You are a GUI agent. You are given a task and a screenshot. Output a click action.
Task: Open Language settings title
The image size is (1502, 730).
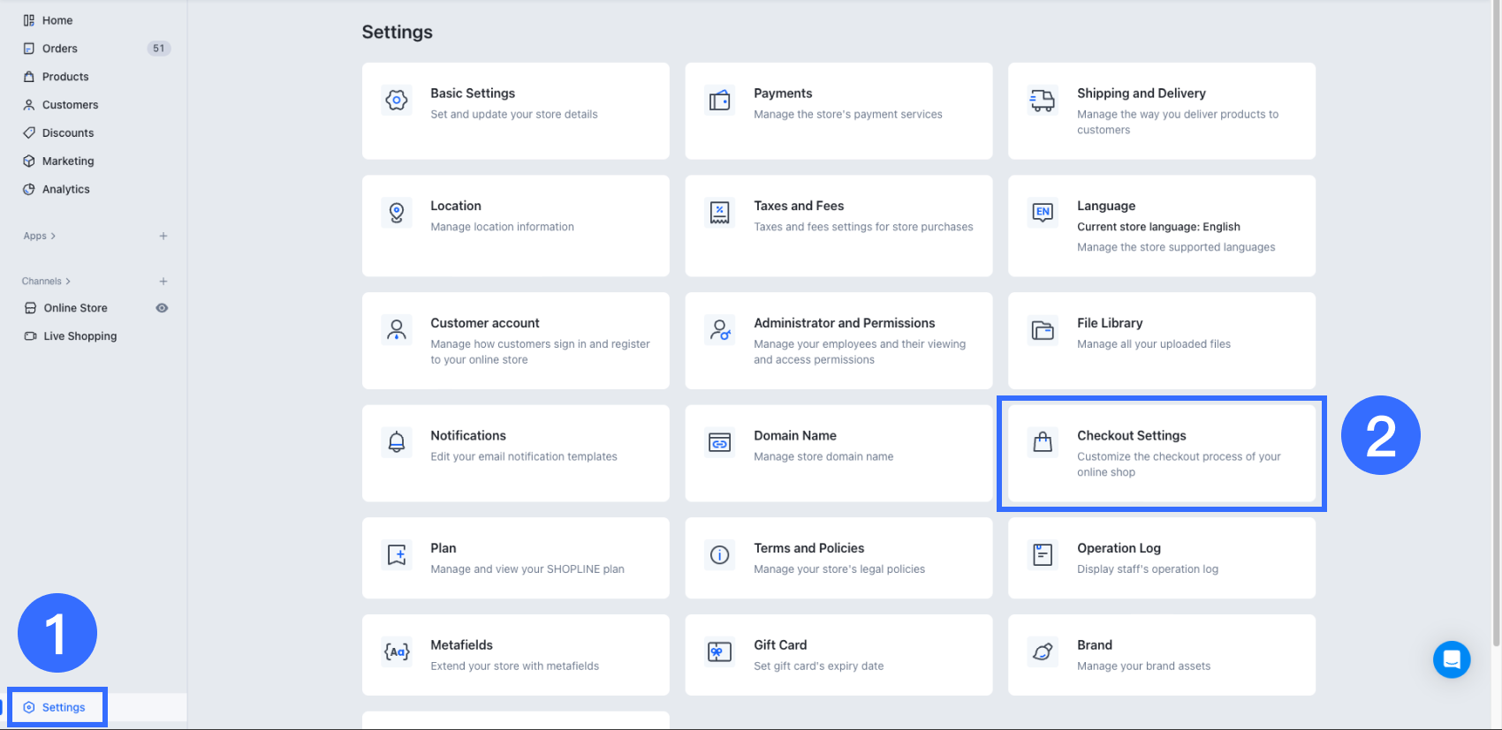pos(1106,206)
